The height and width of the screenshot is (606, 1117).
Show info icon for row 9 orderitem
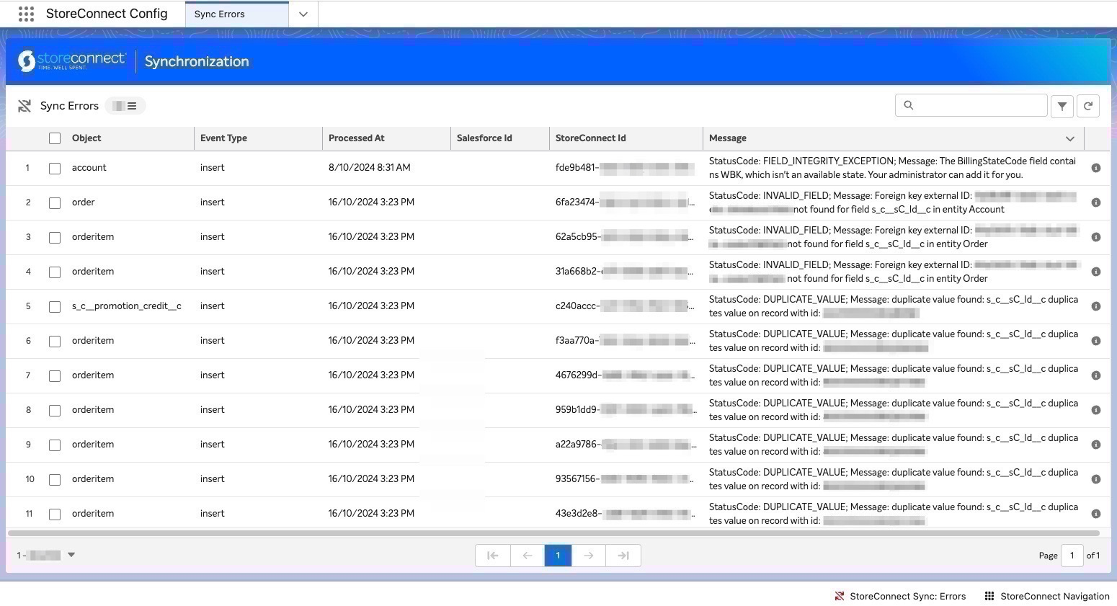[1096, 445]
